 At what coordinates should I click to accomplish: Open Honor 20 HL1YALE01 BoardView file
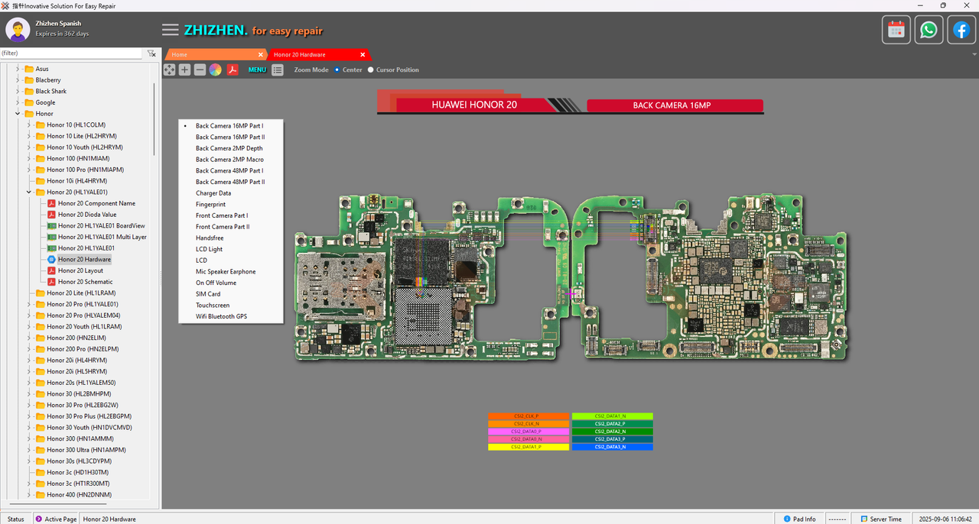point(101,226)
